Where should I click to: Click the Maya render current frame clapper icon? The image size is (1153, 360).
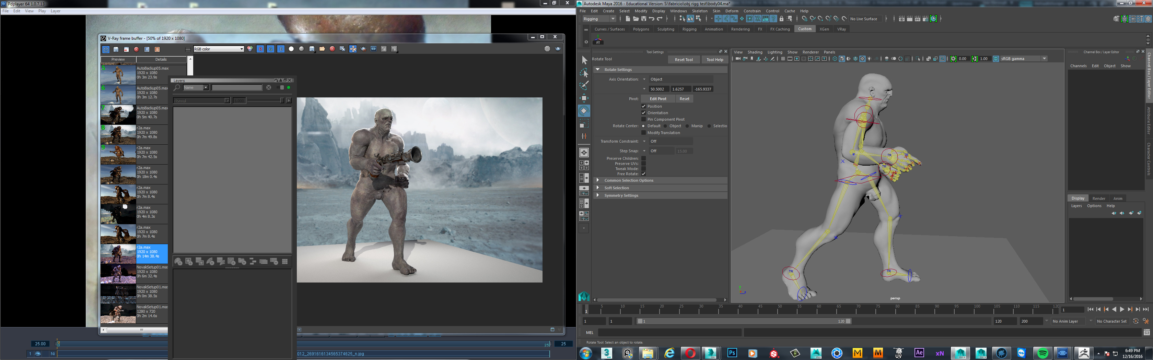point(909,19)
